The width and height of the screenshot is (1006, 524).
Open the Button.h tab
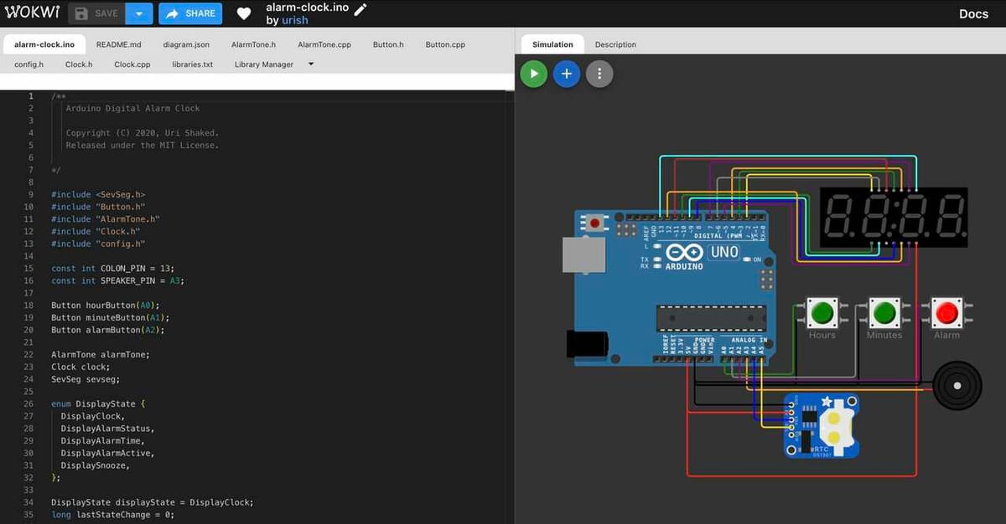click(x=388, y=44)
